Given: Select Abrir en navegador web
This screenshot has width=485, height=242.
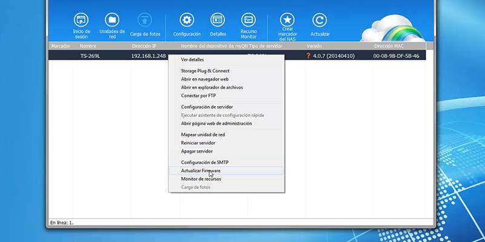Looking at the screenshot, I should coord(204,79).
